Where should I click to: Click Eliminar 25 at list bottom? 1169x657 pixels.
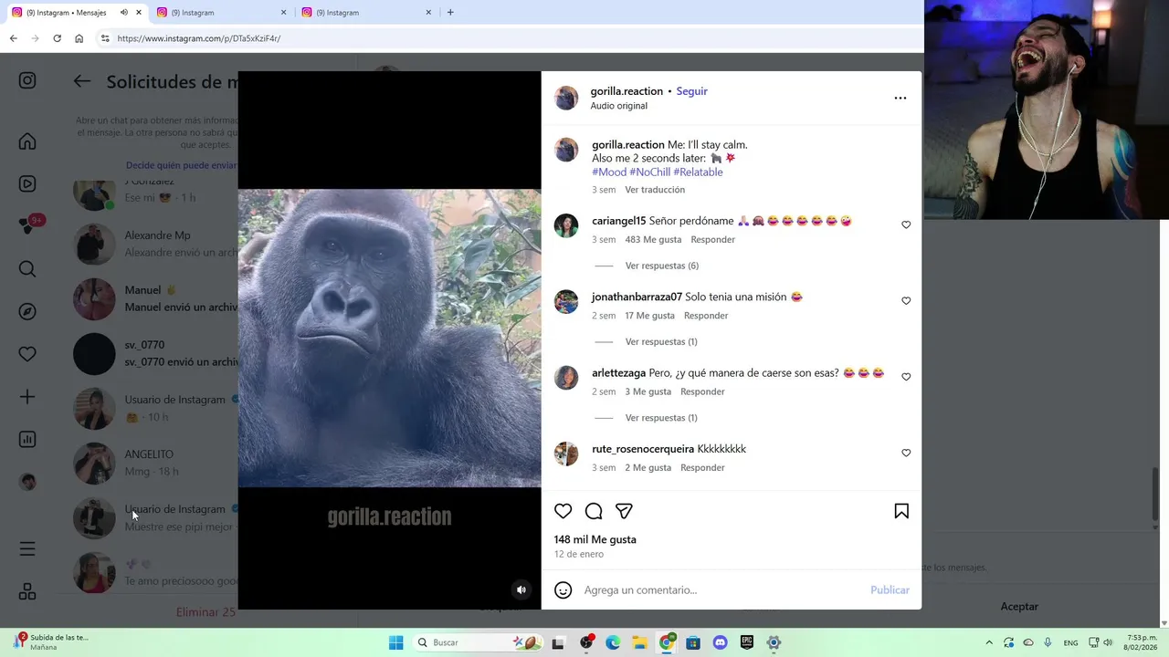[x=205, y=612]
